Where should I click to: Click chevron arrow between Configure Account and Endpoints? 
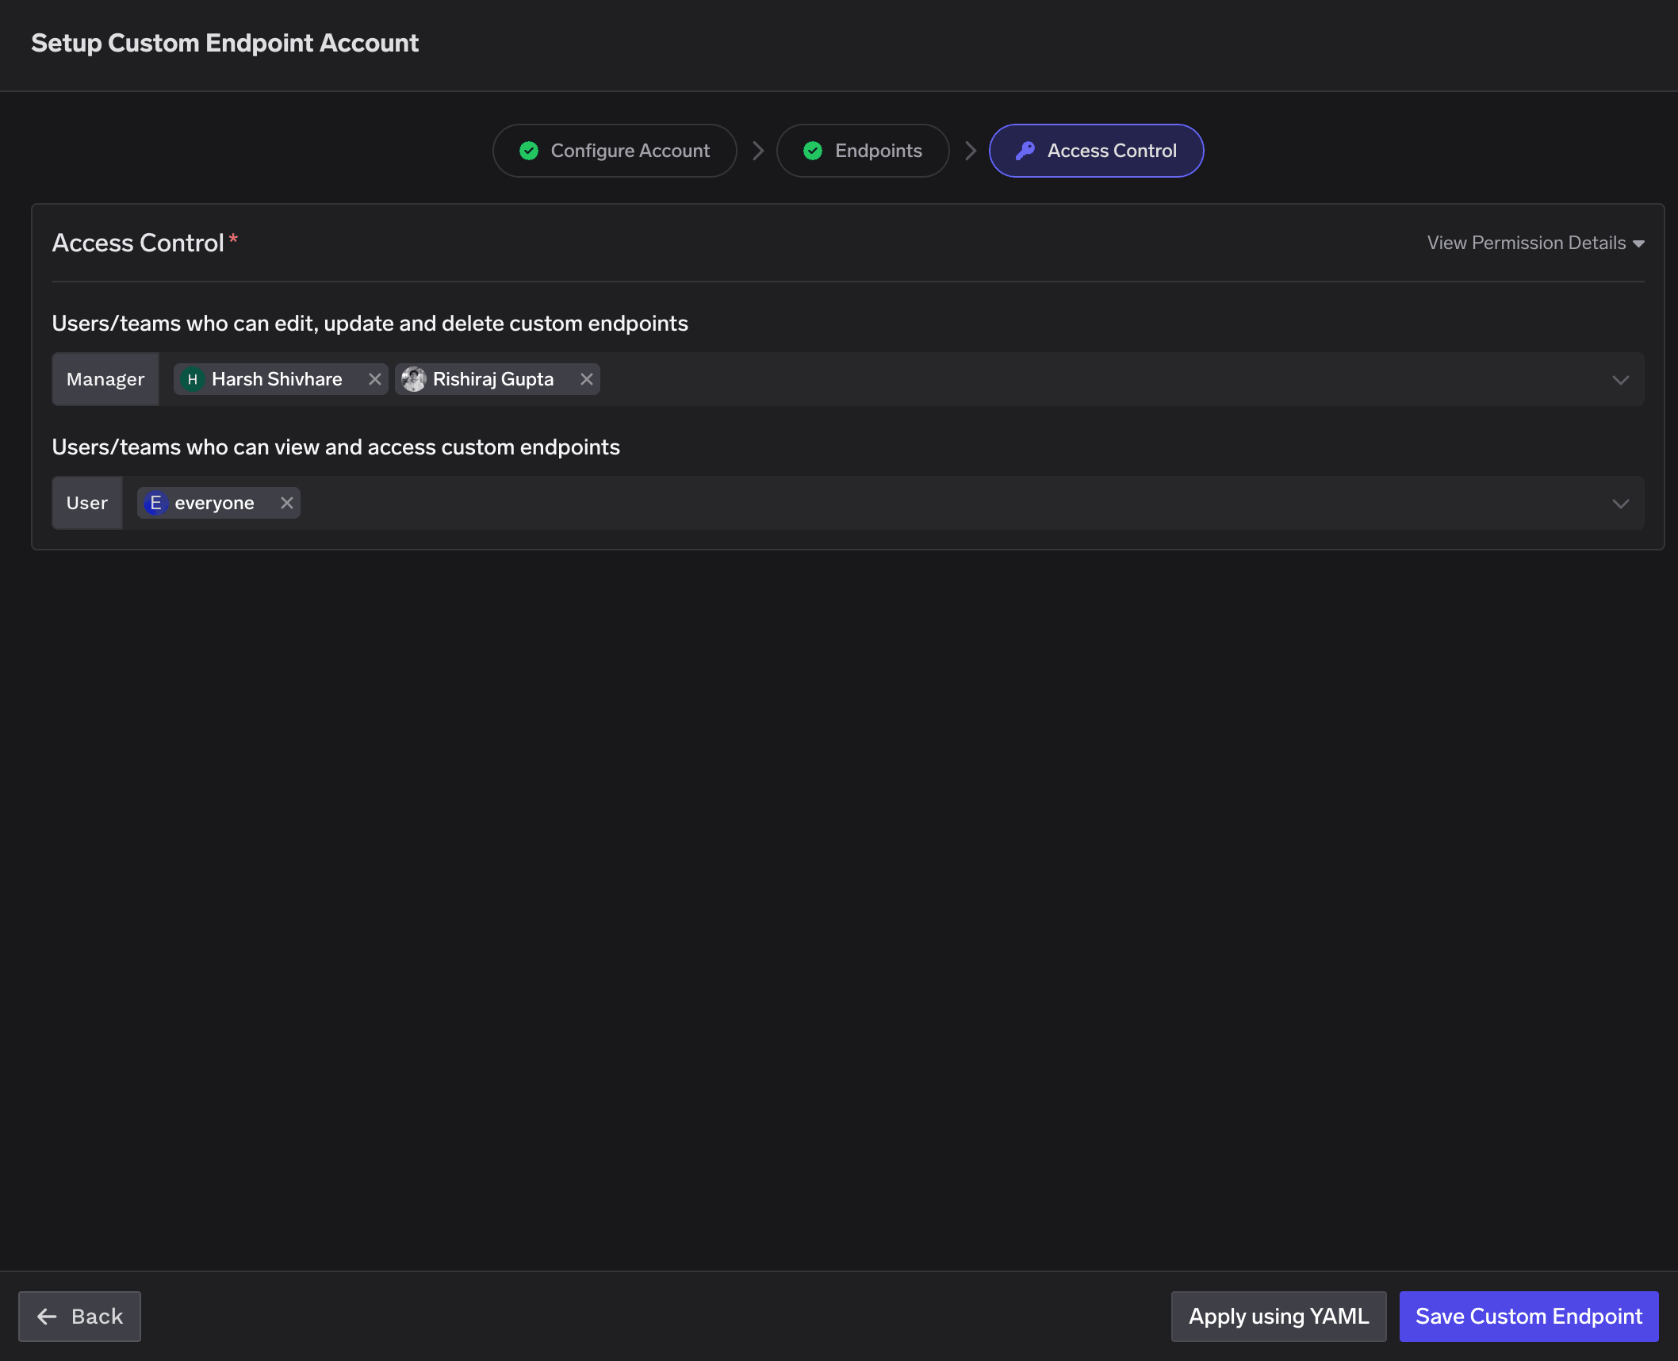click(757, 151)
